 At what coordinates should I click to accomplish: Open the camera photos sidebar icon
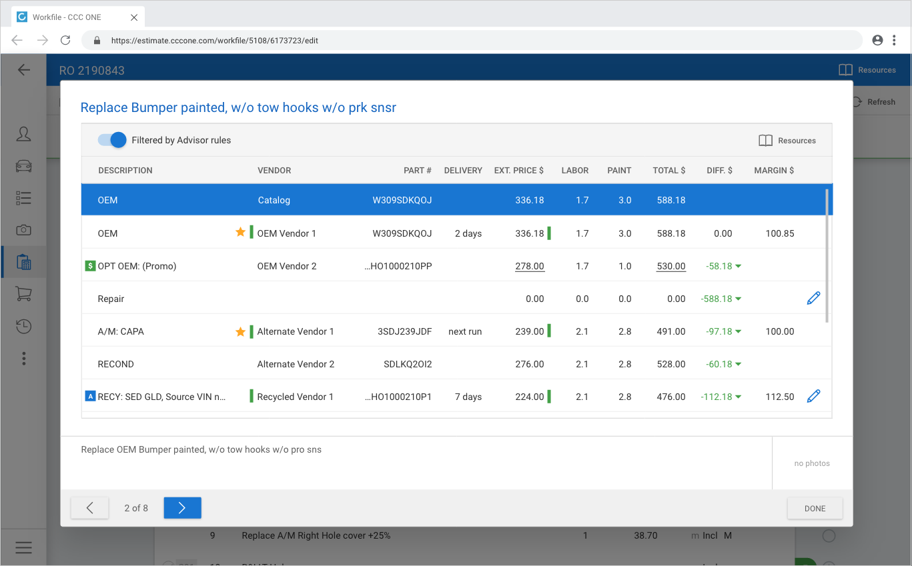click(x=23, y=230)
